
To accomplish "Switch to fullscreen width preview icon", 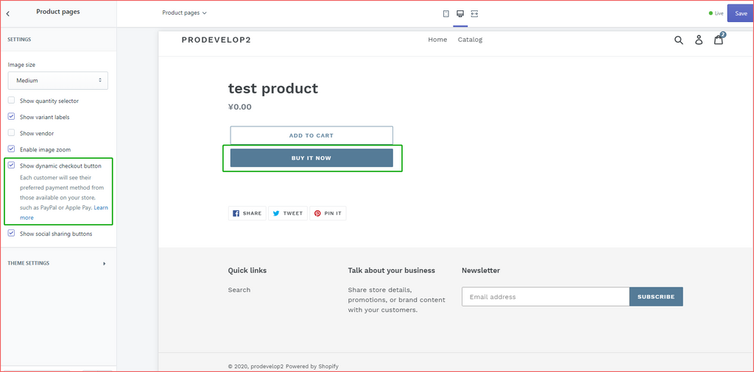I will tap(474, 13).
